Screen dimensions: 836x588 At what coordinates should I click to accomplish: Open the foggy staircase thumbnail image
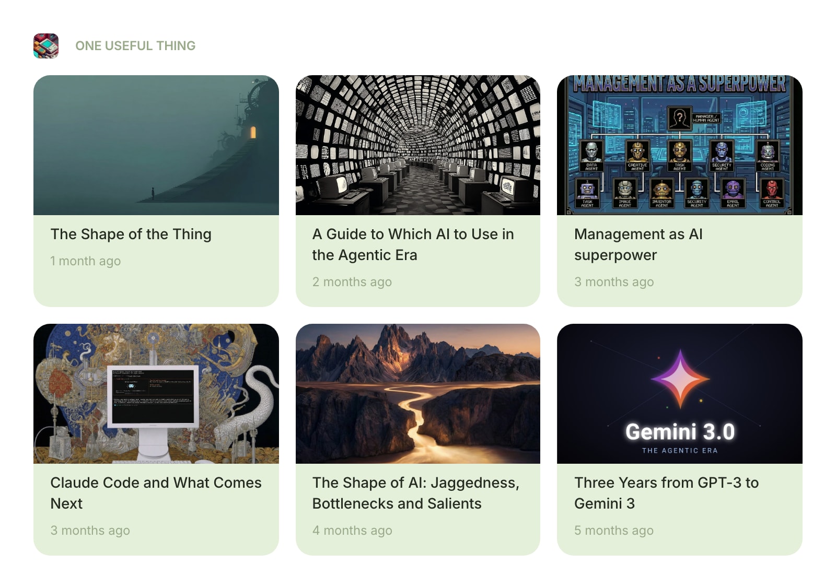[156, 145]
